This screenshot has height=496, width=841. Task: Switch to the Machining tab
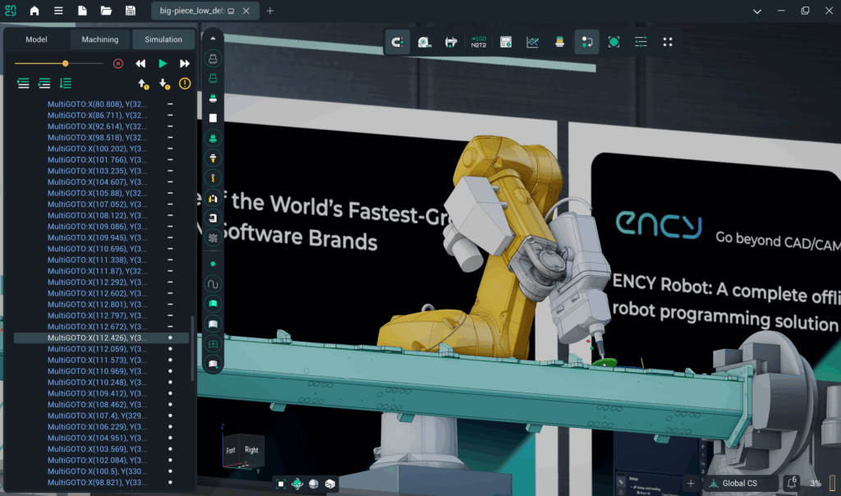pos(99,39)
